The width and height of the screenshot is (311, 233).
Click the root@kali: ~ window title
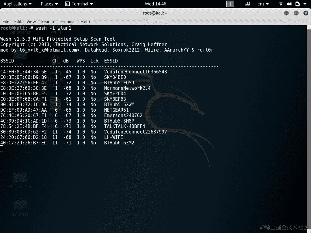point(155,13)
